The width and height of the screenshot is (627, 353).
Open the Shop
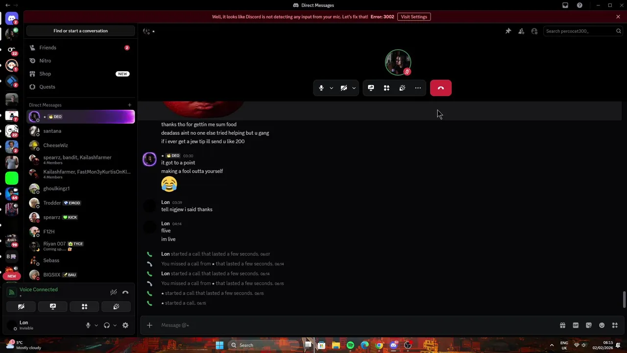point(80,74)
